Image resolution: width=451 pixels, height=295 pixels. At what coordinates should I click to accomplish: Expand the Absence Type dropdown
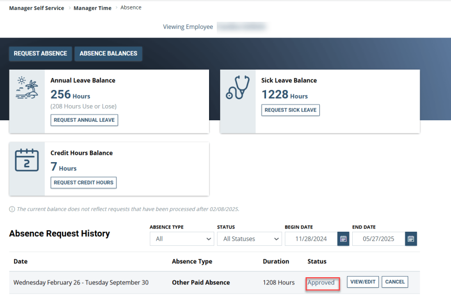[181, 239]
